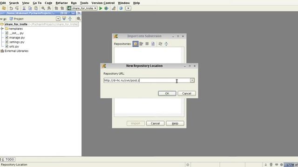Click the Cut scissors icon
This screenshot has height=167, width=298.
24,8
